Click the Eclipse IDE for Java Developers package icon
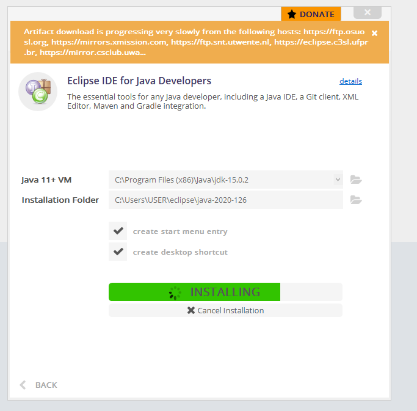This screenshot has height=411, width=417. (x=38, y=92)
